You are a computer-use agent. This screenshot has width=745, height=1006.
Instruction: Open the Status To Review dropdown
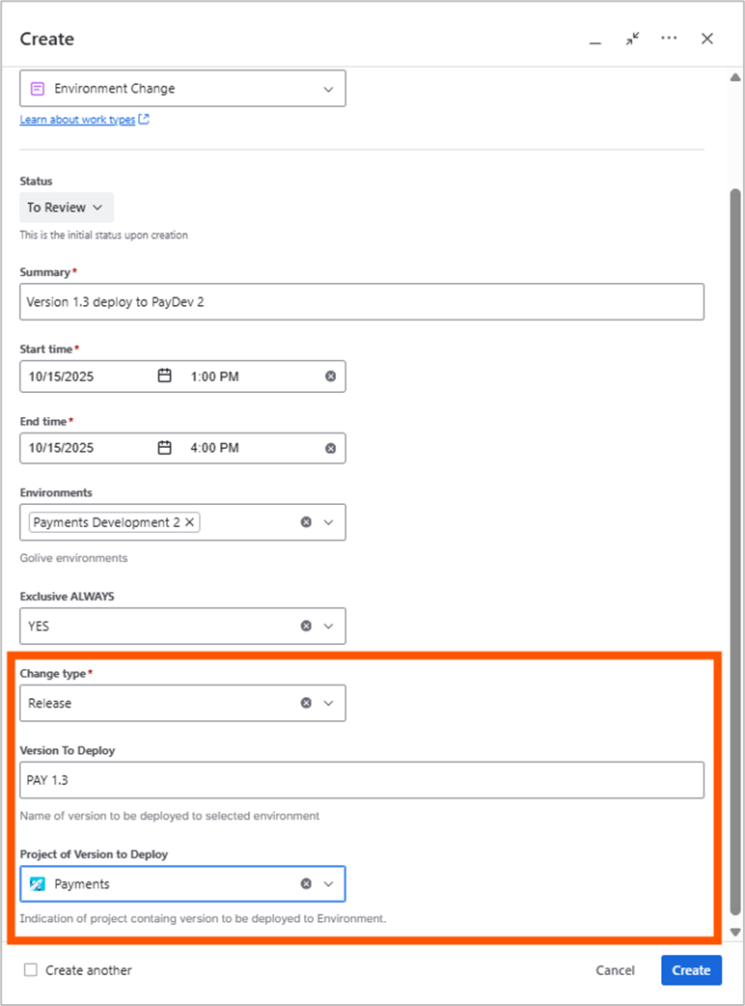point(66,208)
